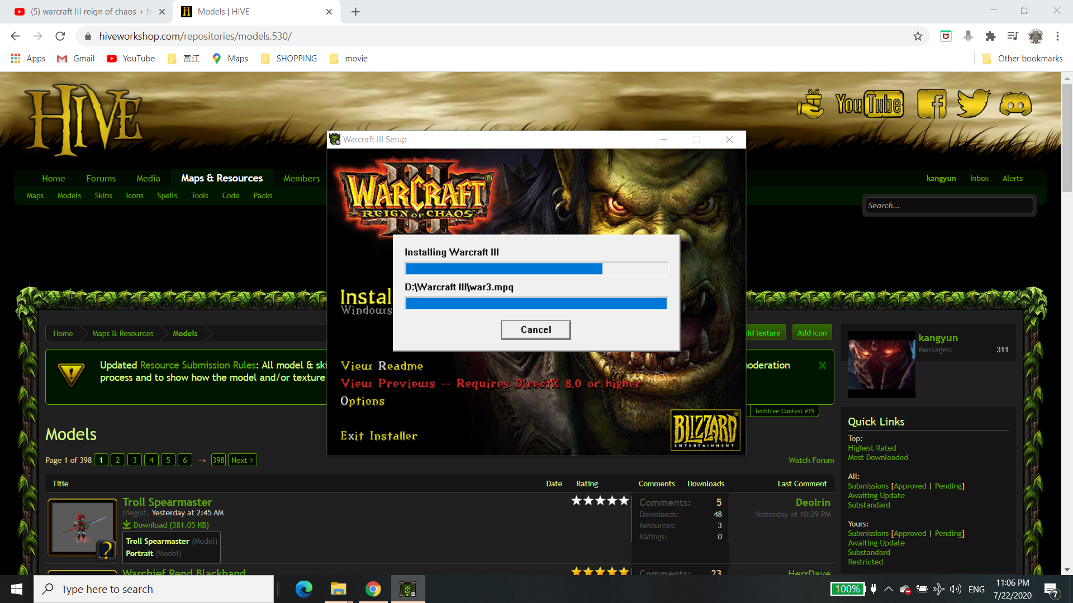Download the Troll Spearmaster model
1073x603 pixels.
click(x=166, y=525)
